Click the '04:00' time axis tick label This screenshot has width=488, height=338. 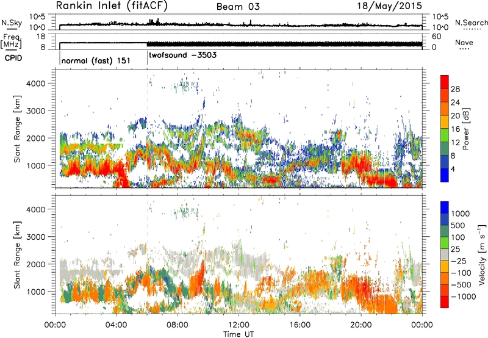[116, 325]
